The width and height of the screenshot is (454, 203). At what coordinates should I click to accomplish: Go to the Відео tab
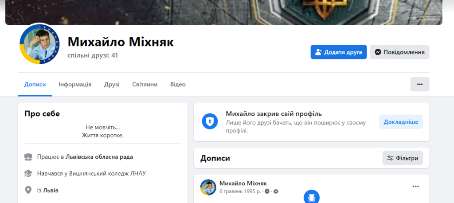(x=178, y=85)
